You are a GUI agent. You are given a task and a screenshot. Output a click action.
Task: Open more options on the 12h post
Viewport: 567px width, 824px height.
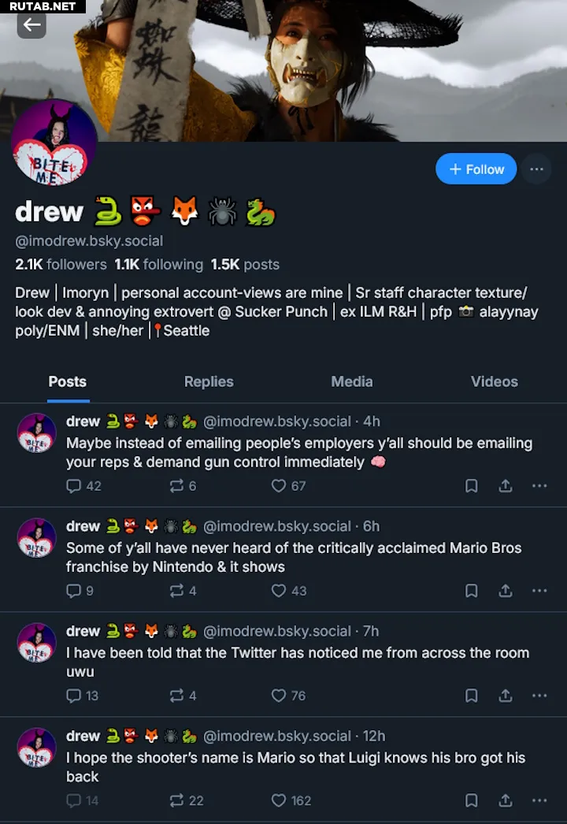(539, 800)
